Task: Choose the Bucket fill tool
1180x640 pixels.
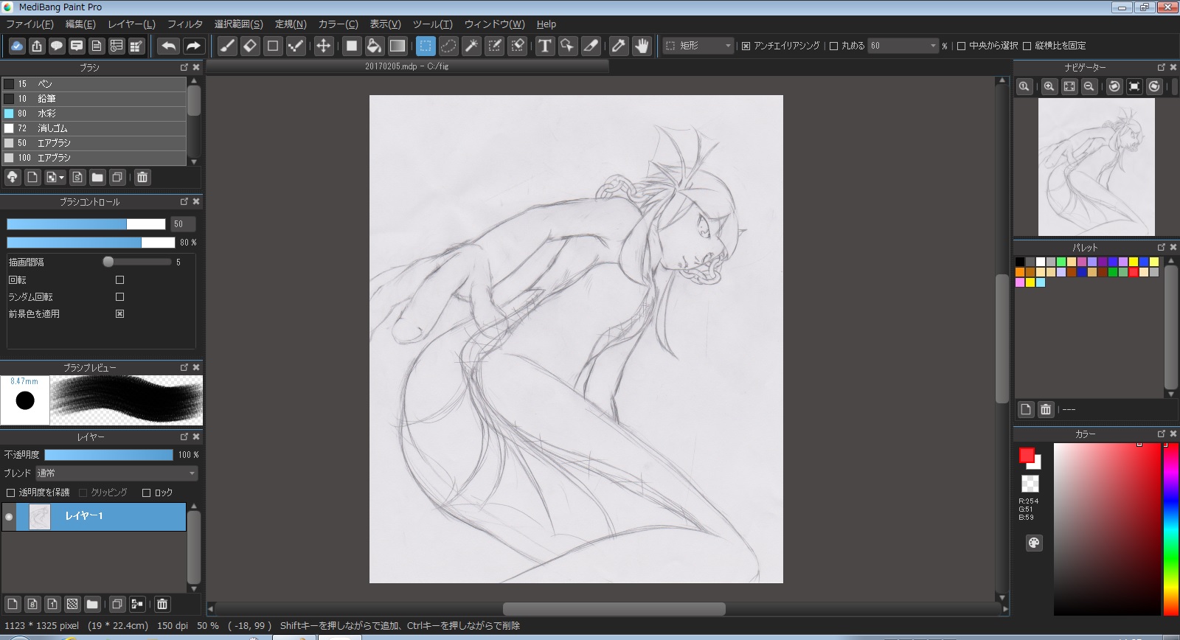Action: click(x=375, y=46)
